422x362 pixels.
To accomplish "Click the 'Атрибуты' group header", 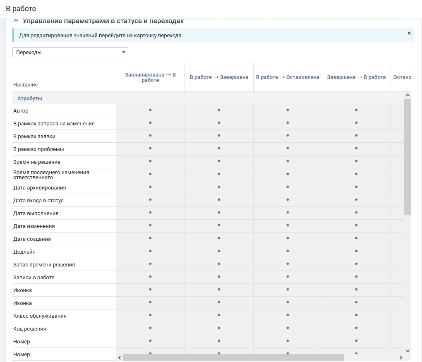I will (30, 98).
